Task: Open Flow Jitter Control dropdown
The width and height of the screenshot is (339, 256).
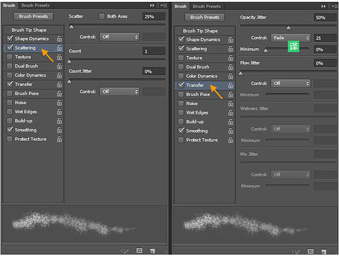Action: tap(291, 83)
